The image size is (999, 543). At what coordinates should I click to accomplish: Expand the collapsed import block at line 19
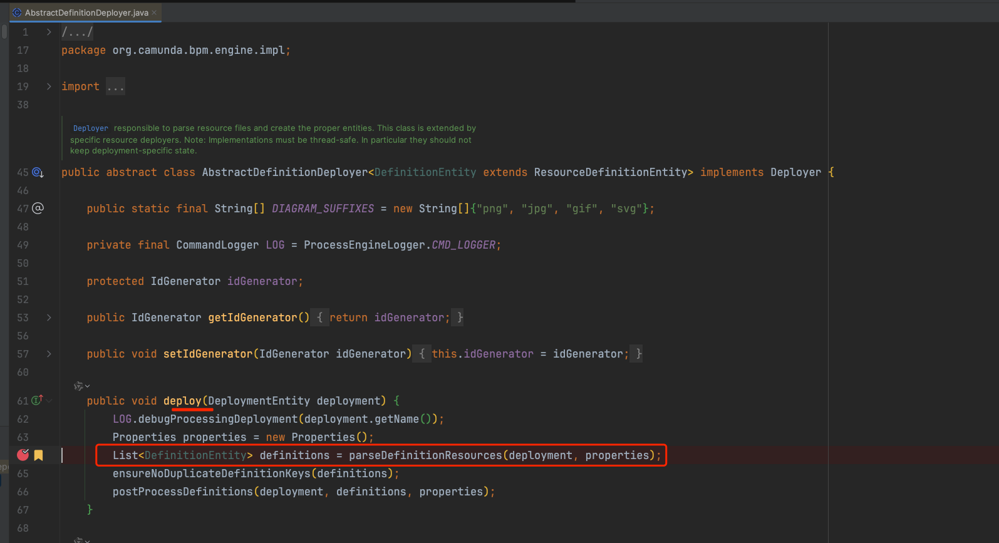[x=49, y=86]
